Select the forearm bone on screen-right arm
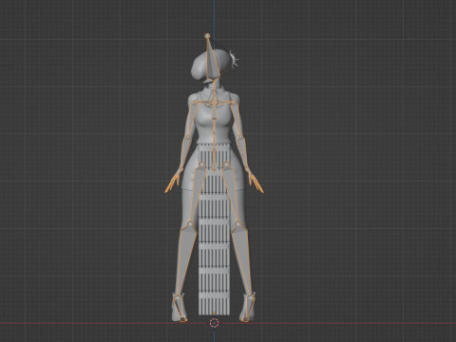Screen dimensions: 456x342 coord(242,153)
